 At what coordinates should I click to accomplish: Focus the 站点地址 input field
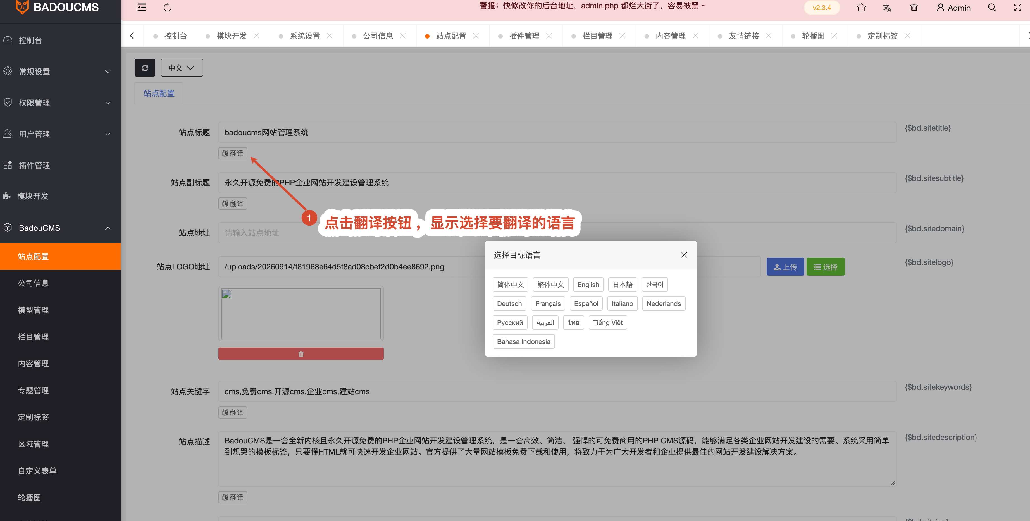coord(557,233)
